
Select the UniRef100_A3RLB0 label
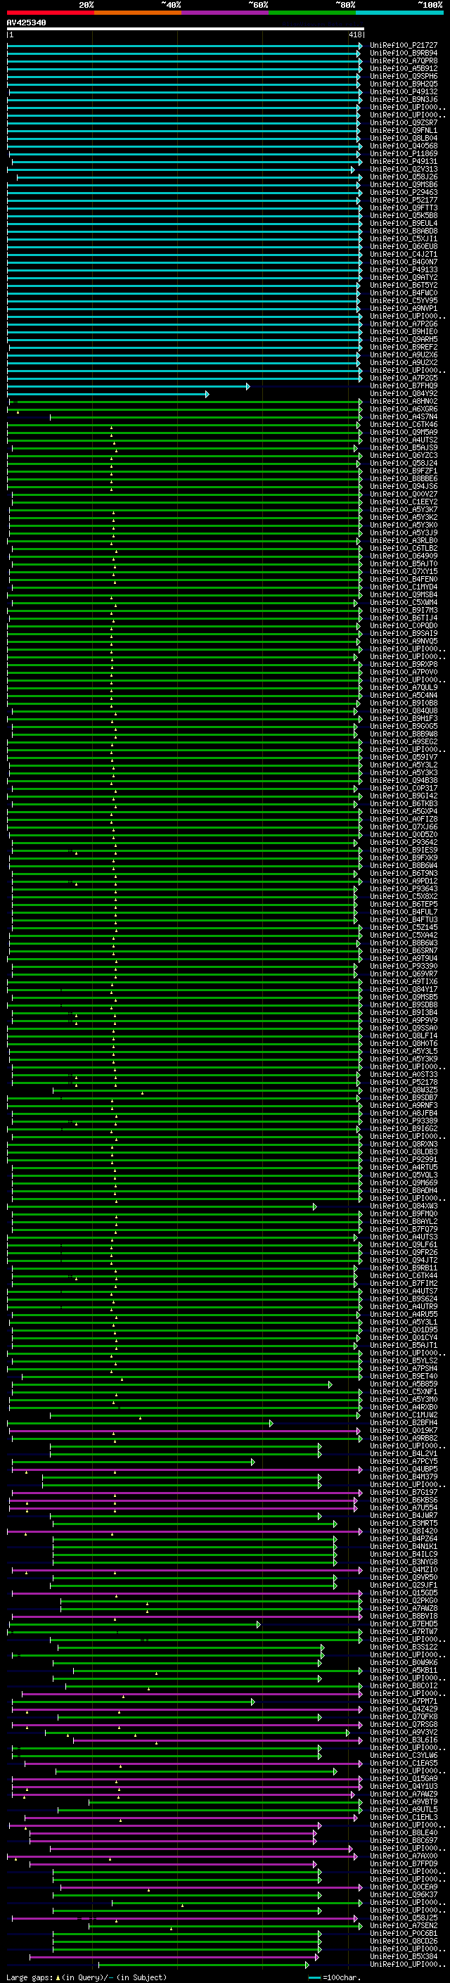tap(403, 540)
